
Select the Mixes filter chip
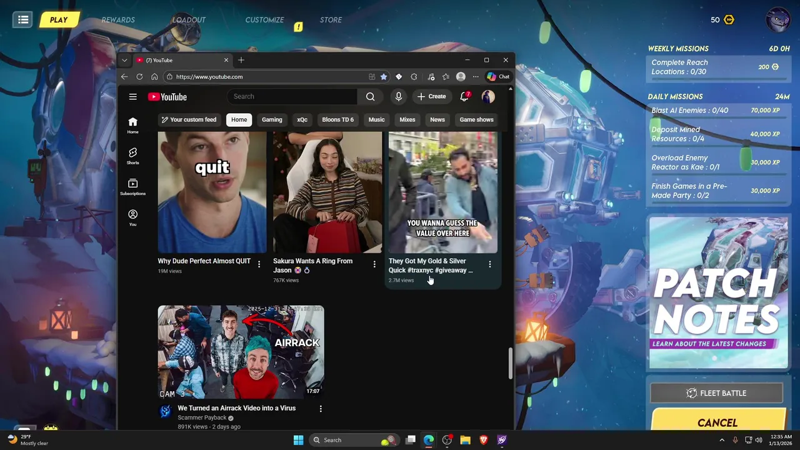(x=407, y=119)
